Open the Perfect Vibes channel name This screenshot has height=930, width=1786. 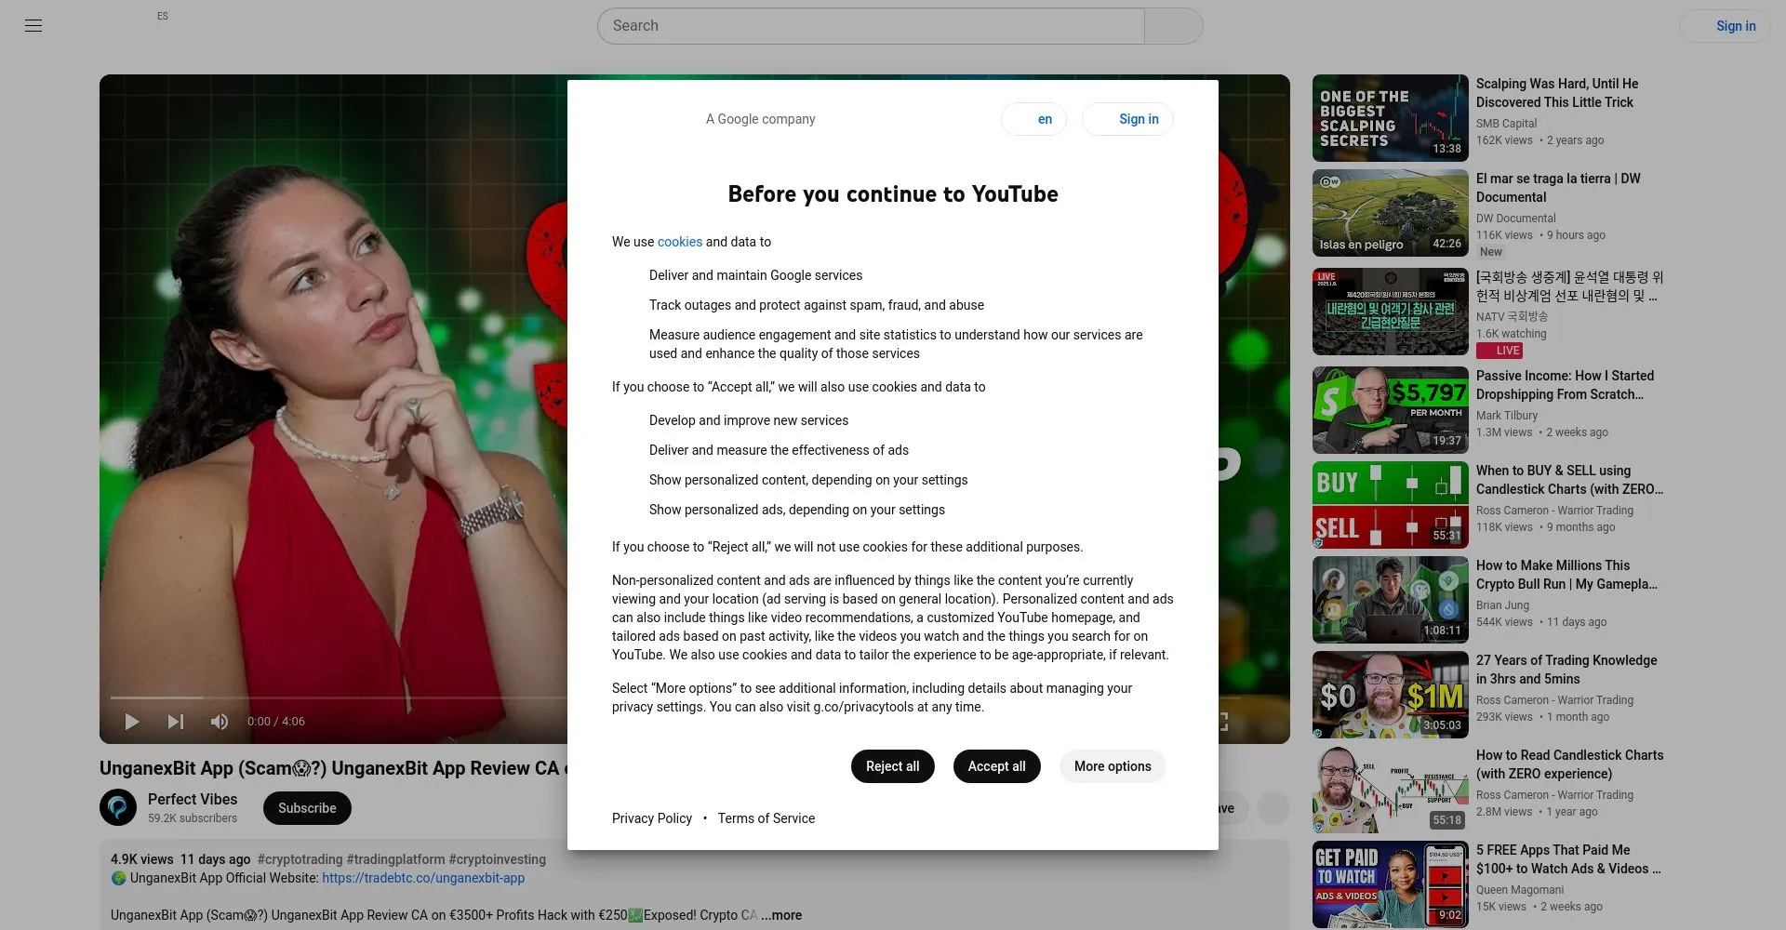[x=193, y=799]
